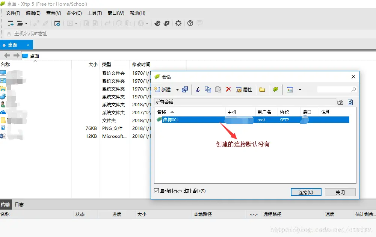This screenshot has height=237, width=376.
Task: Click the save sessions icon beside 新建
Action: [x=185, y=90]
